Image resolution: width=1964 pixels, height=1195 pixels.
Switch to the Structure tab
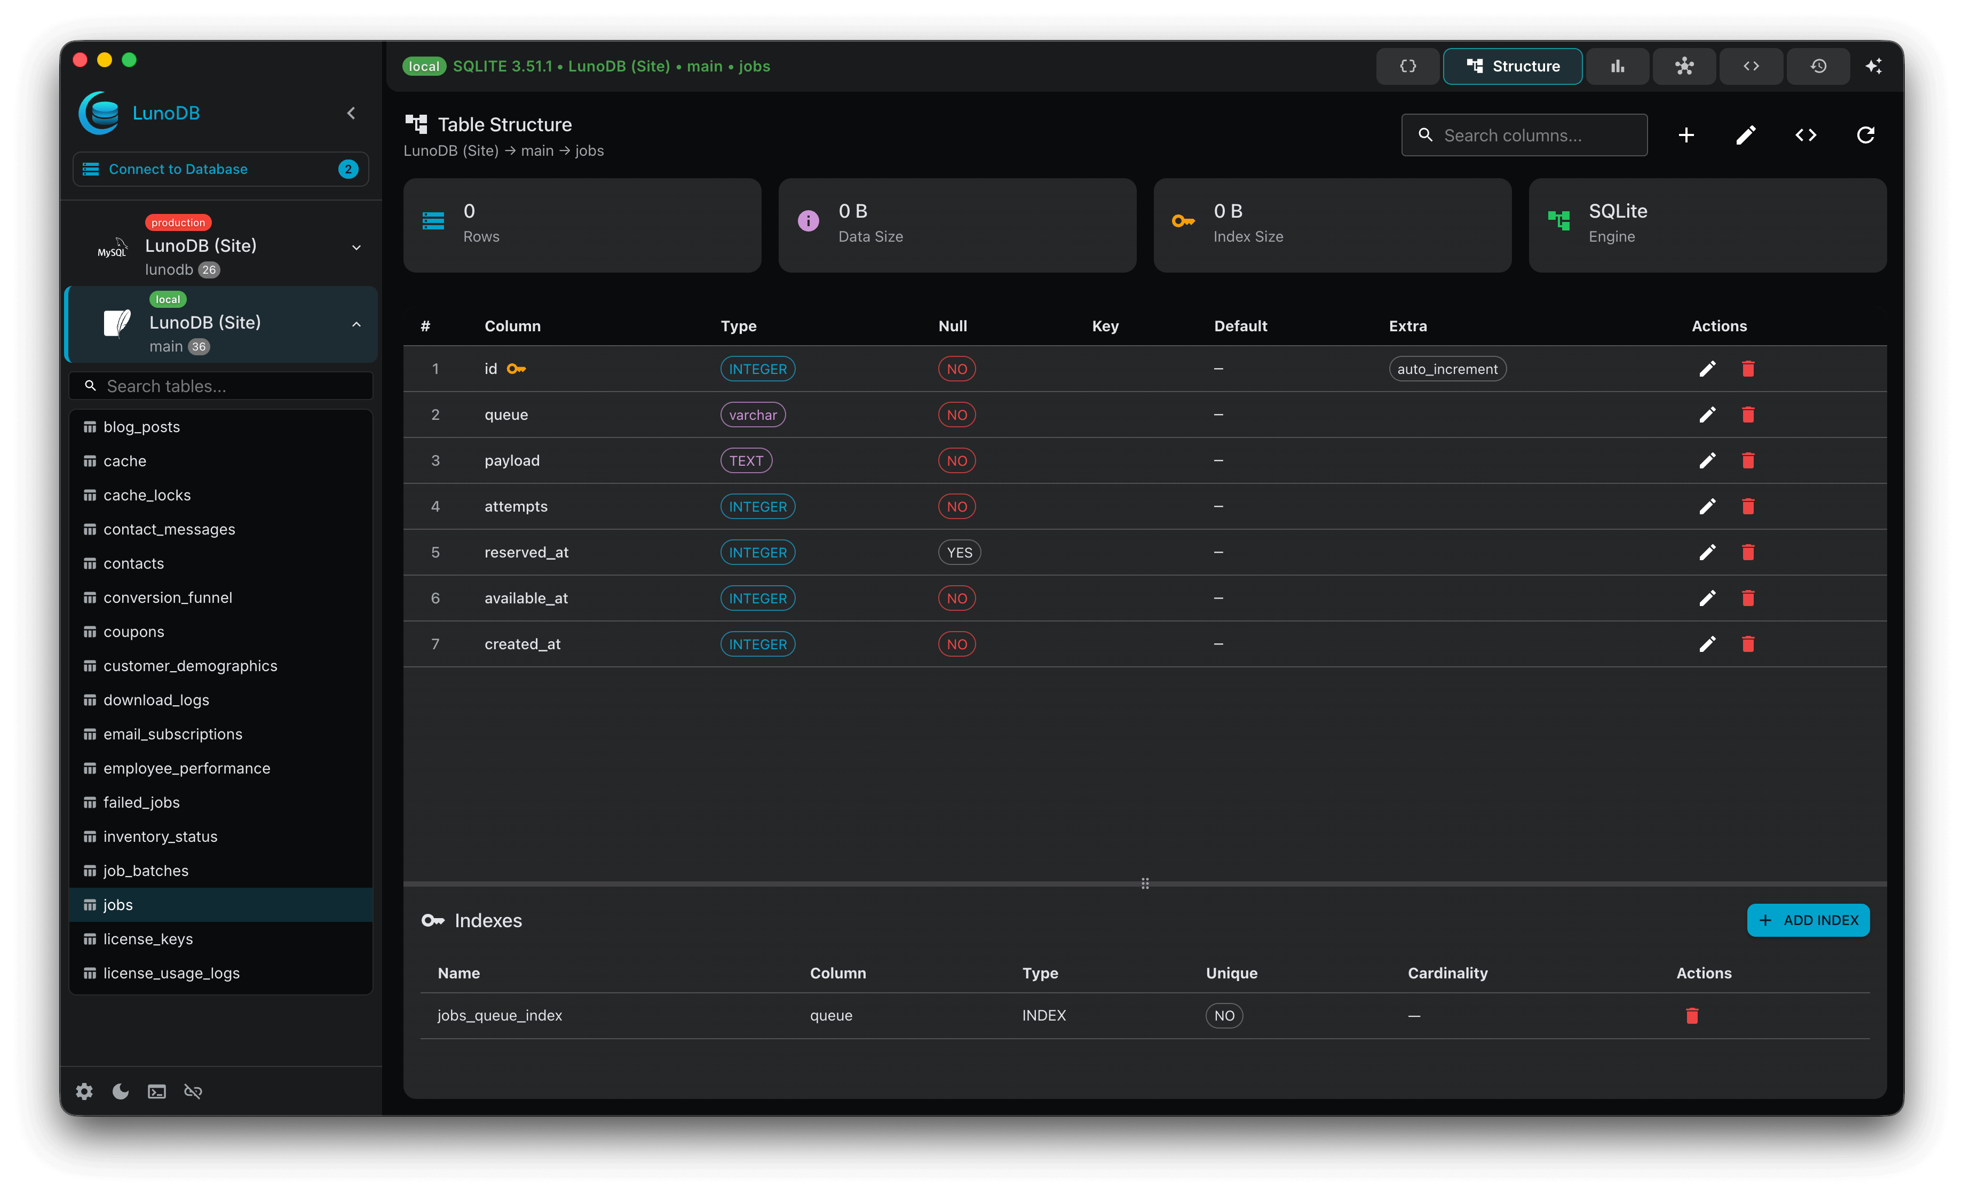(1513, 66)
